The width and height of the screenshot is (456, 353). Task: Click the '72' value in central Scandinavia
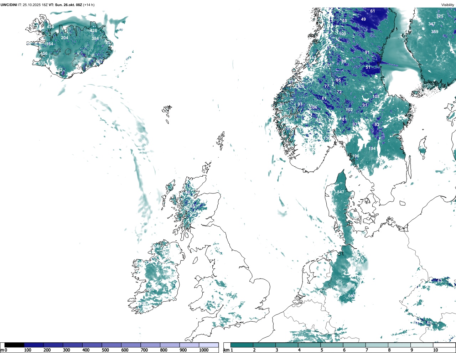coord(339,92)
